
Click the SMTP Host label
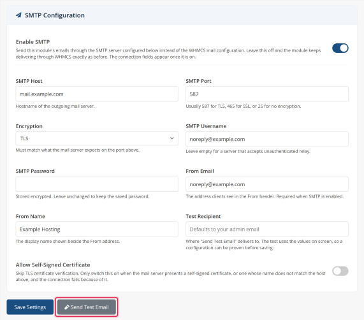pyautogui.click(x=29, y=81)
